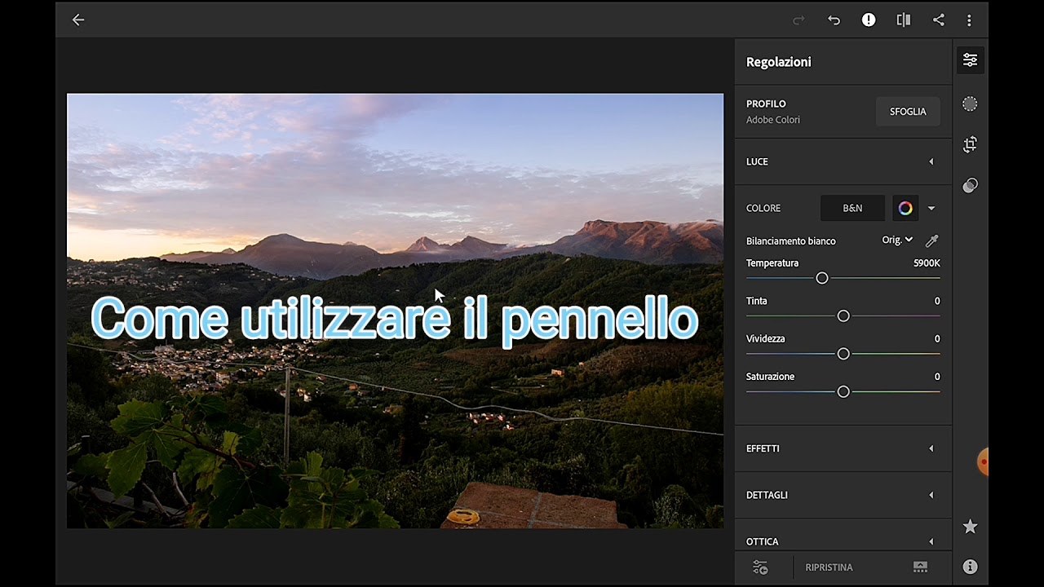Click the orange record bubble

(x=983, y=462)
